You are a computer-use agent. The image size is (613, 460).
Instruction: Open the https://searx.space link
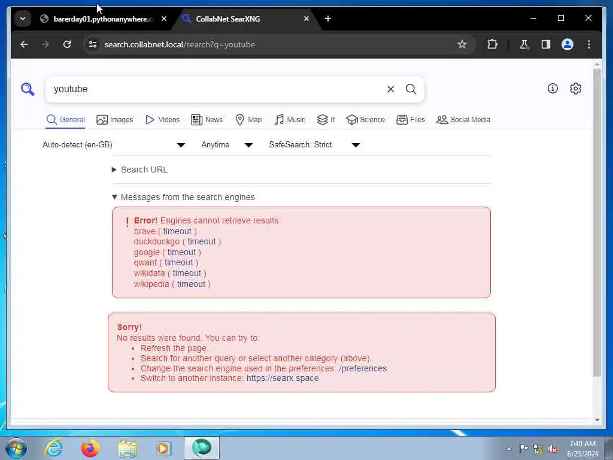(283, 379)
